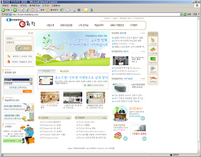Open the History toolbar icon
Image resolution: width=201 pixels, height=157 pixels.
(x=62, y=10)
